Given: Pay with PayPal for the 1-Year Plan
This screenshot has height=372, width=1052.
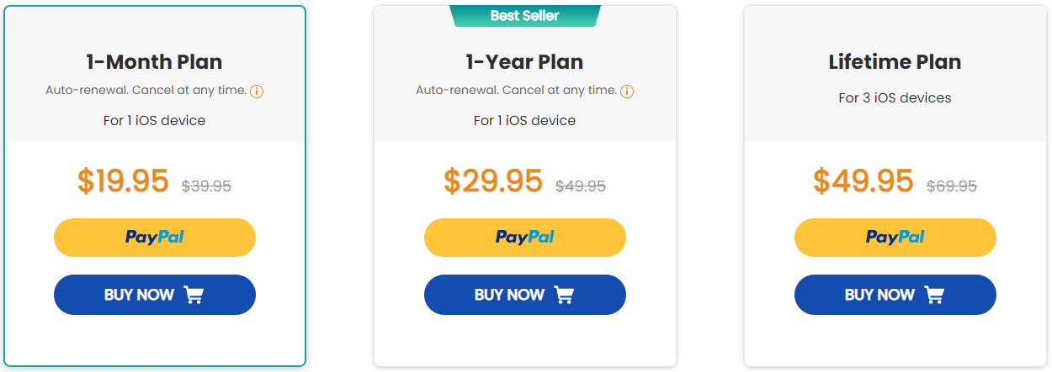Looking at the screenshot, I should click(525, 238).
